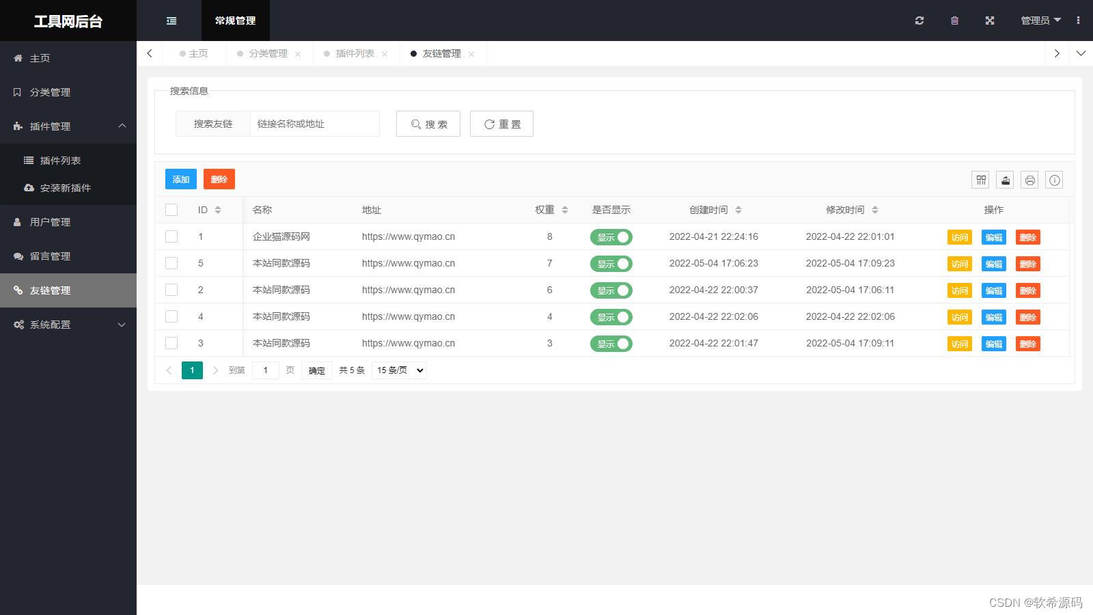
Task: Tick the checkbox for the ID 1 row
Action: point(171,236)
